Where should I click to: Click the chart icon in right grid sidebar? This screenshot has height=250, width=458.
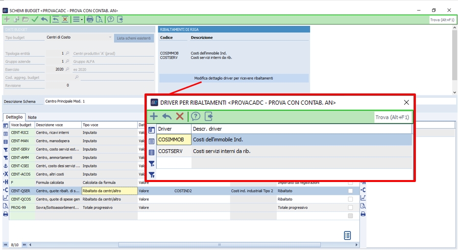[x=363, y=198]
